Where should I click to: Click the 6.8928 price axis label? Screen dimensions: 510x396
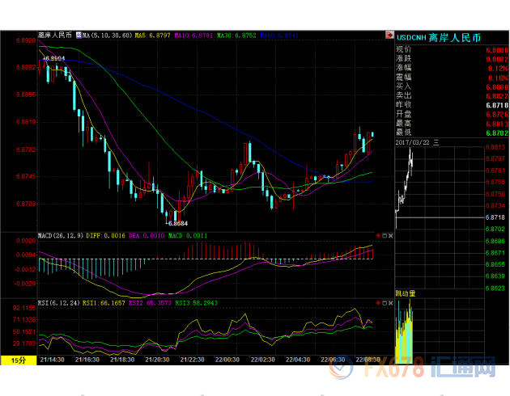pos(26,40)
